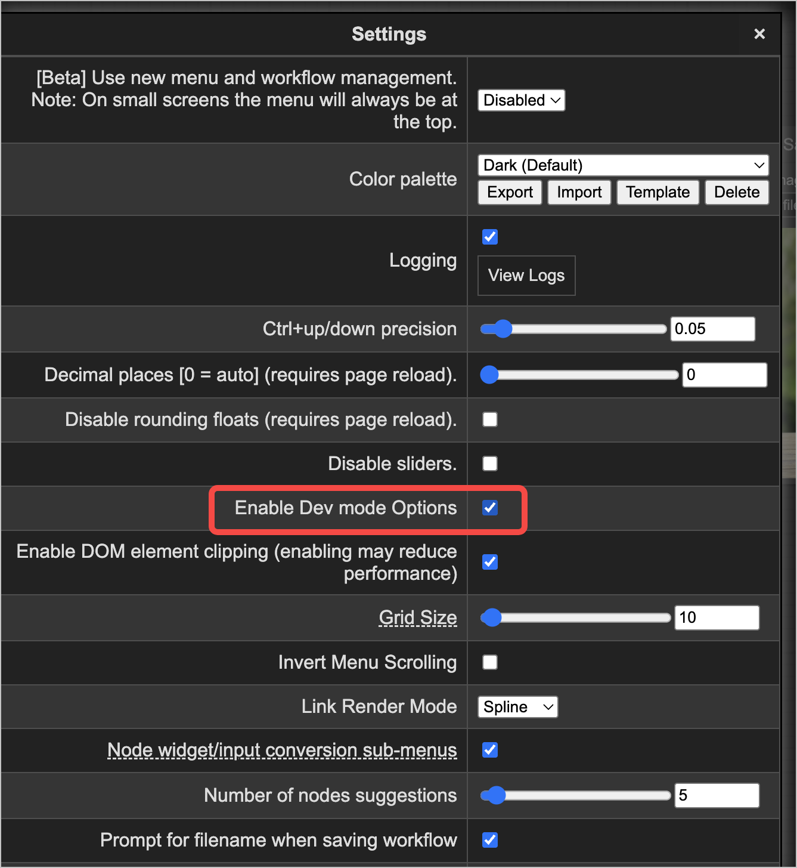Click the Export palette button
The width and height of the screenshot is (797, 868).
click(510, 192)
